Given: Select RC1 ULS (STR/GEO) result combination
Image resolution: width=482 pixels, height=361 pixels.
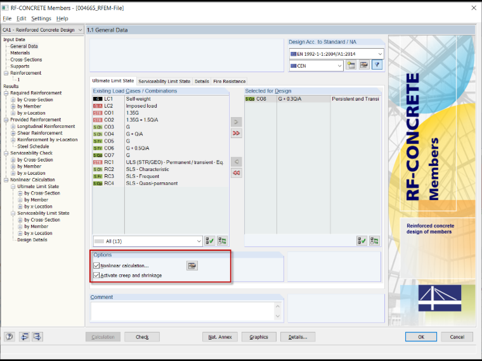Looking at the screenshot, I should pos(160,162).
